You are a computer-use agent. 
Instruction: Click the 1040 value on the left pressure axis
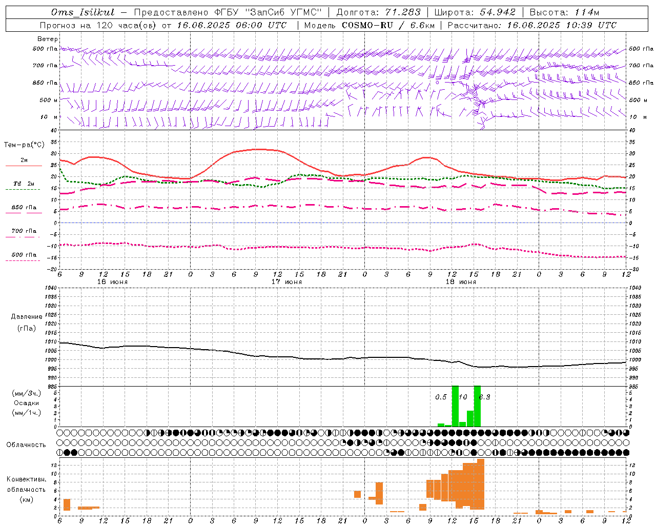point(50,288)
